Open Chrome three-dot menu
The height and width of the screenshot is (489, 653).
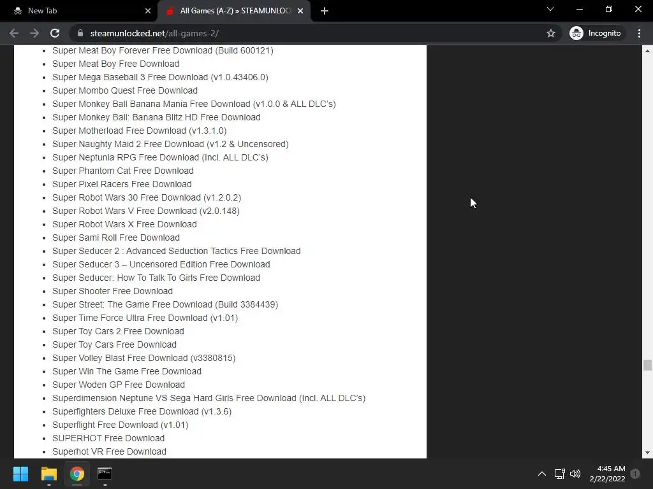coord(639,33)
